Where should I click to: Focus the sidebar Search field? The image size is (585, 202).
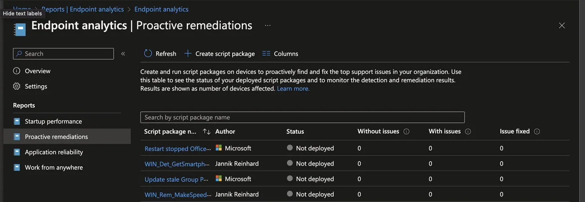click(x=64, y=54)
